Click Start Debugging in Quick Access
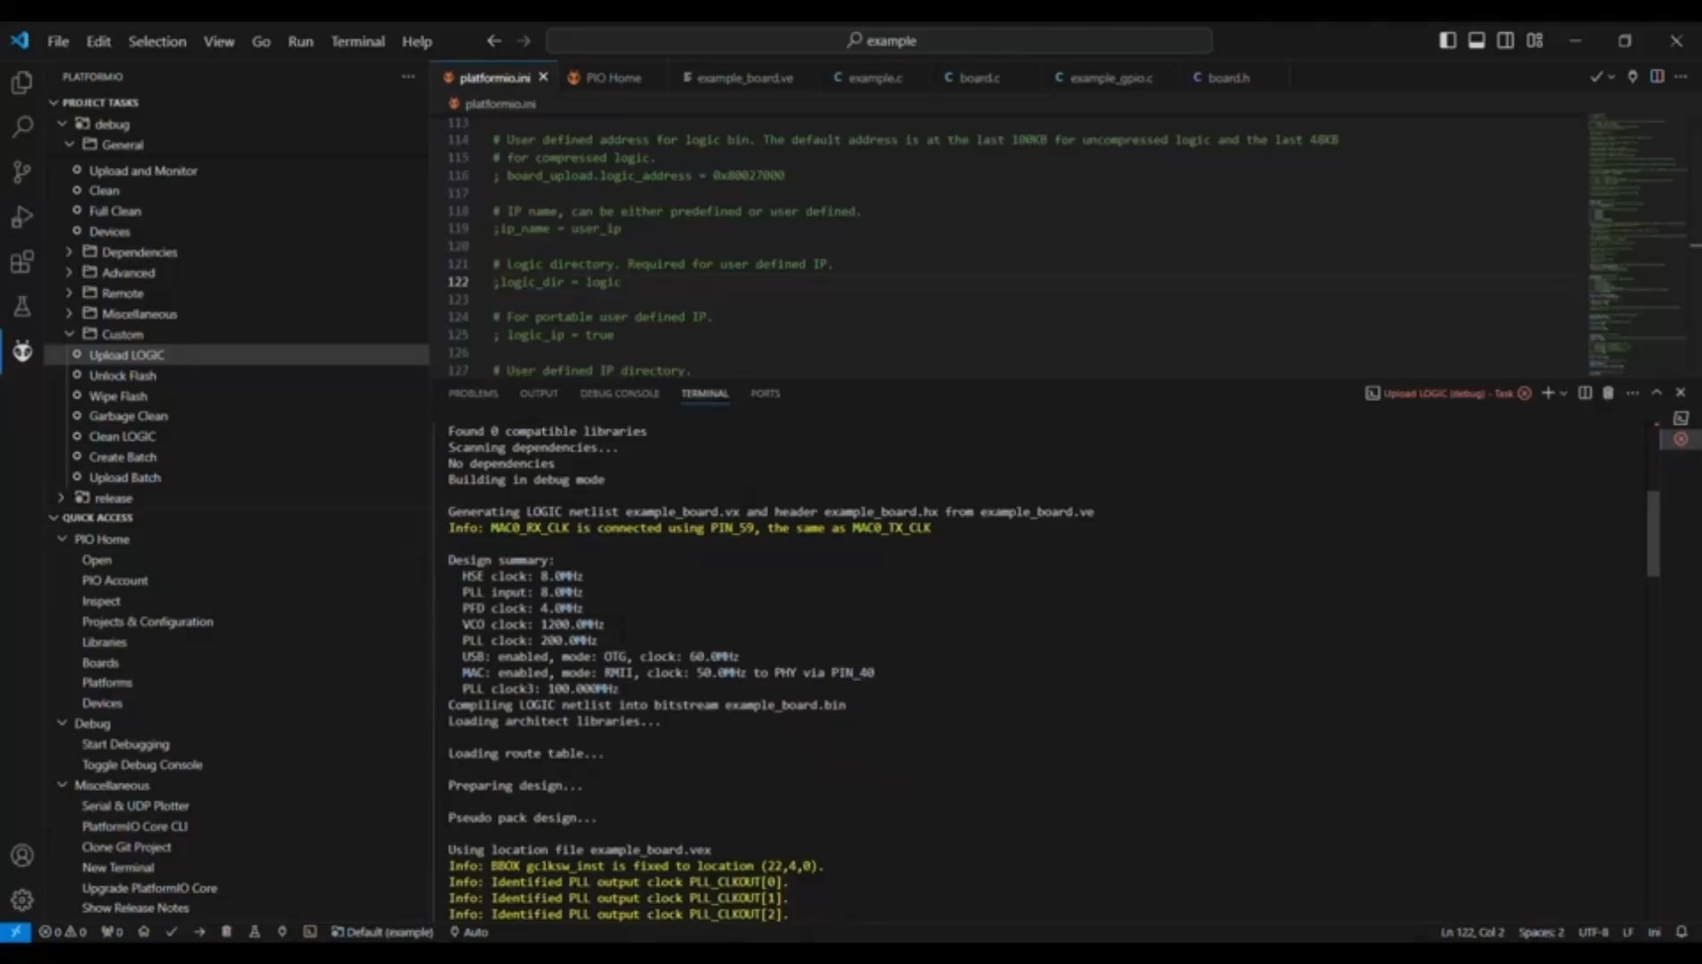Screen dimensions: 1702x964 coord(125,744)
